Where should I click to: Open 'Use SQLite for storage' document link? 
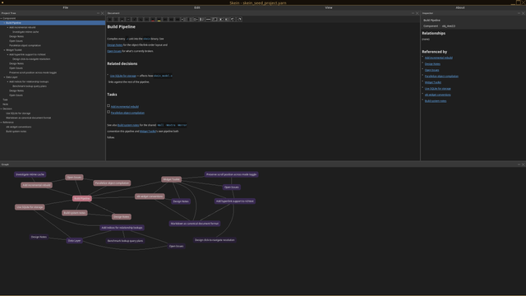point(123,76)
